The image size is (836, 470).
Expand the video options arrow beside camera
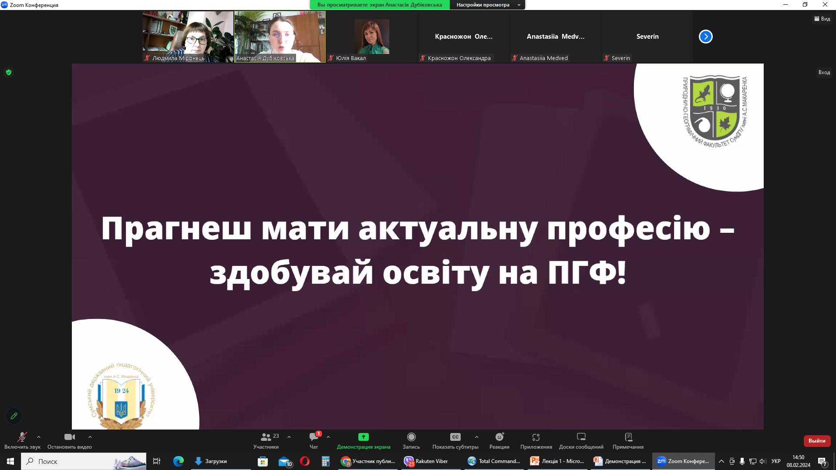pos(90,437)
